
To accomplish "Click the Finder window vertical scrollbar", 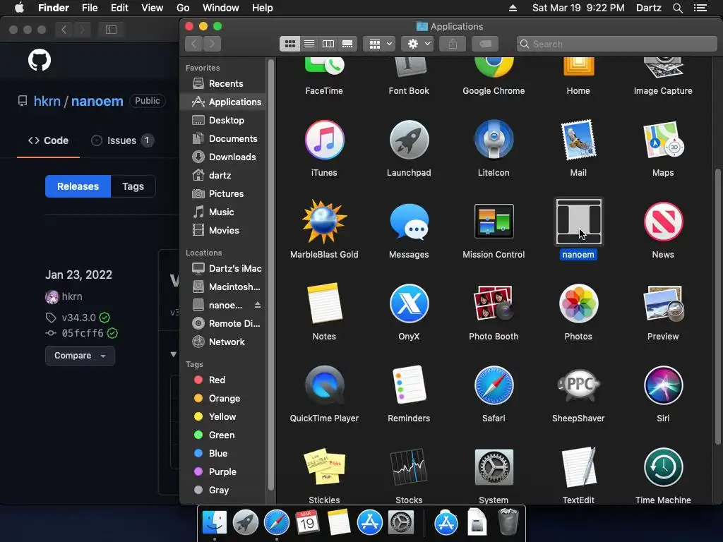I will 717,306.
